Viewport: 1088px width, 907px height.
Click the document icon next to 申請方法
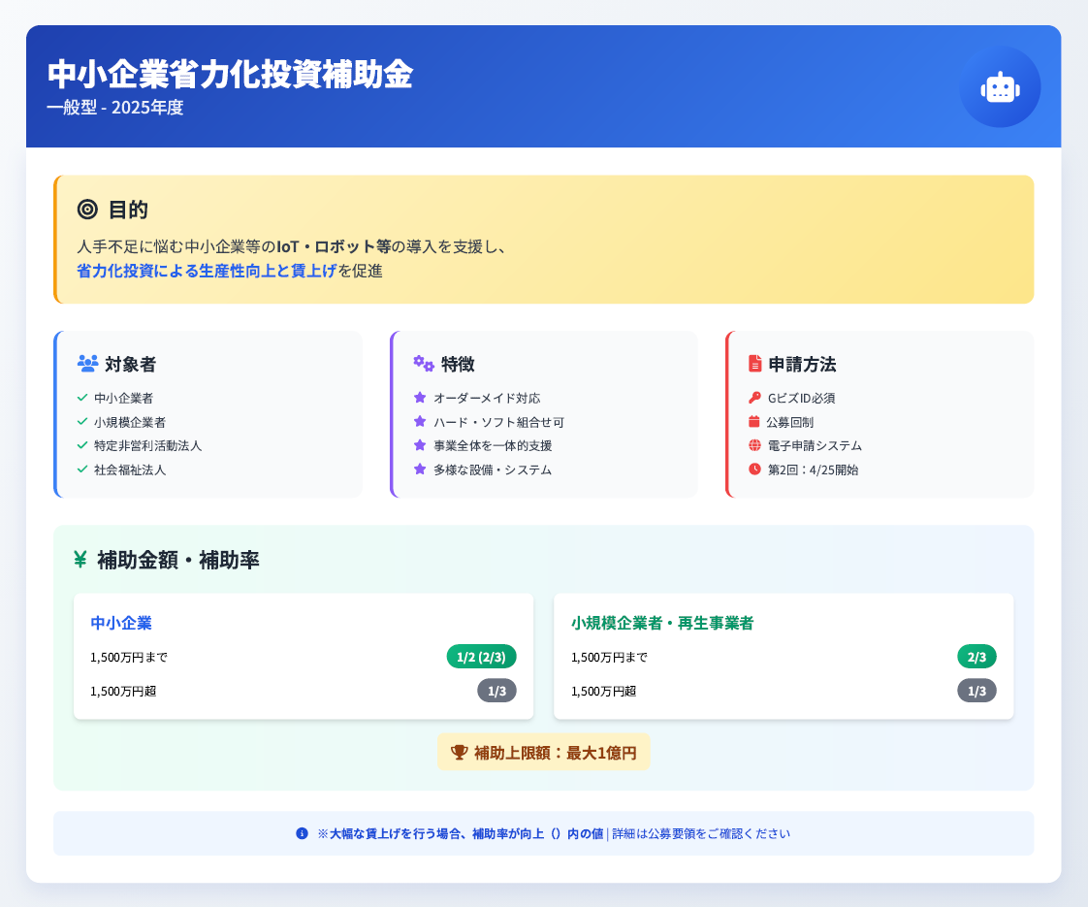(x=755, y=364)
